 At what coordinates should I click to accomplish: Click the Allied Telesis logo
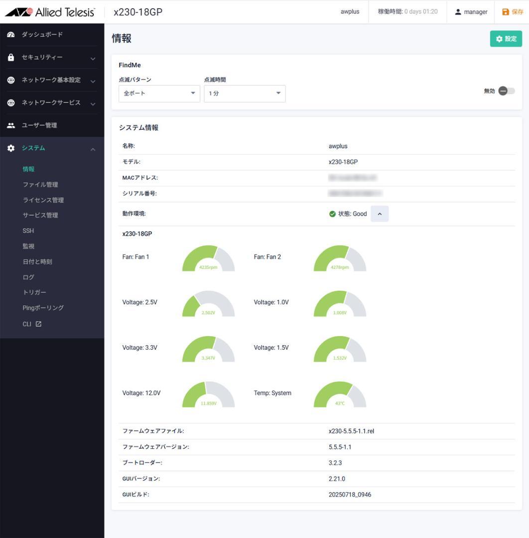click(x=50, y=12)
